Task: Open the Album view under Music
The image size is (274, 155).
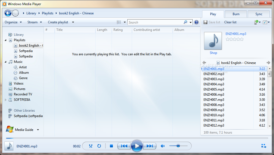Action: tap(24, 73)
